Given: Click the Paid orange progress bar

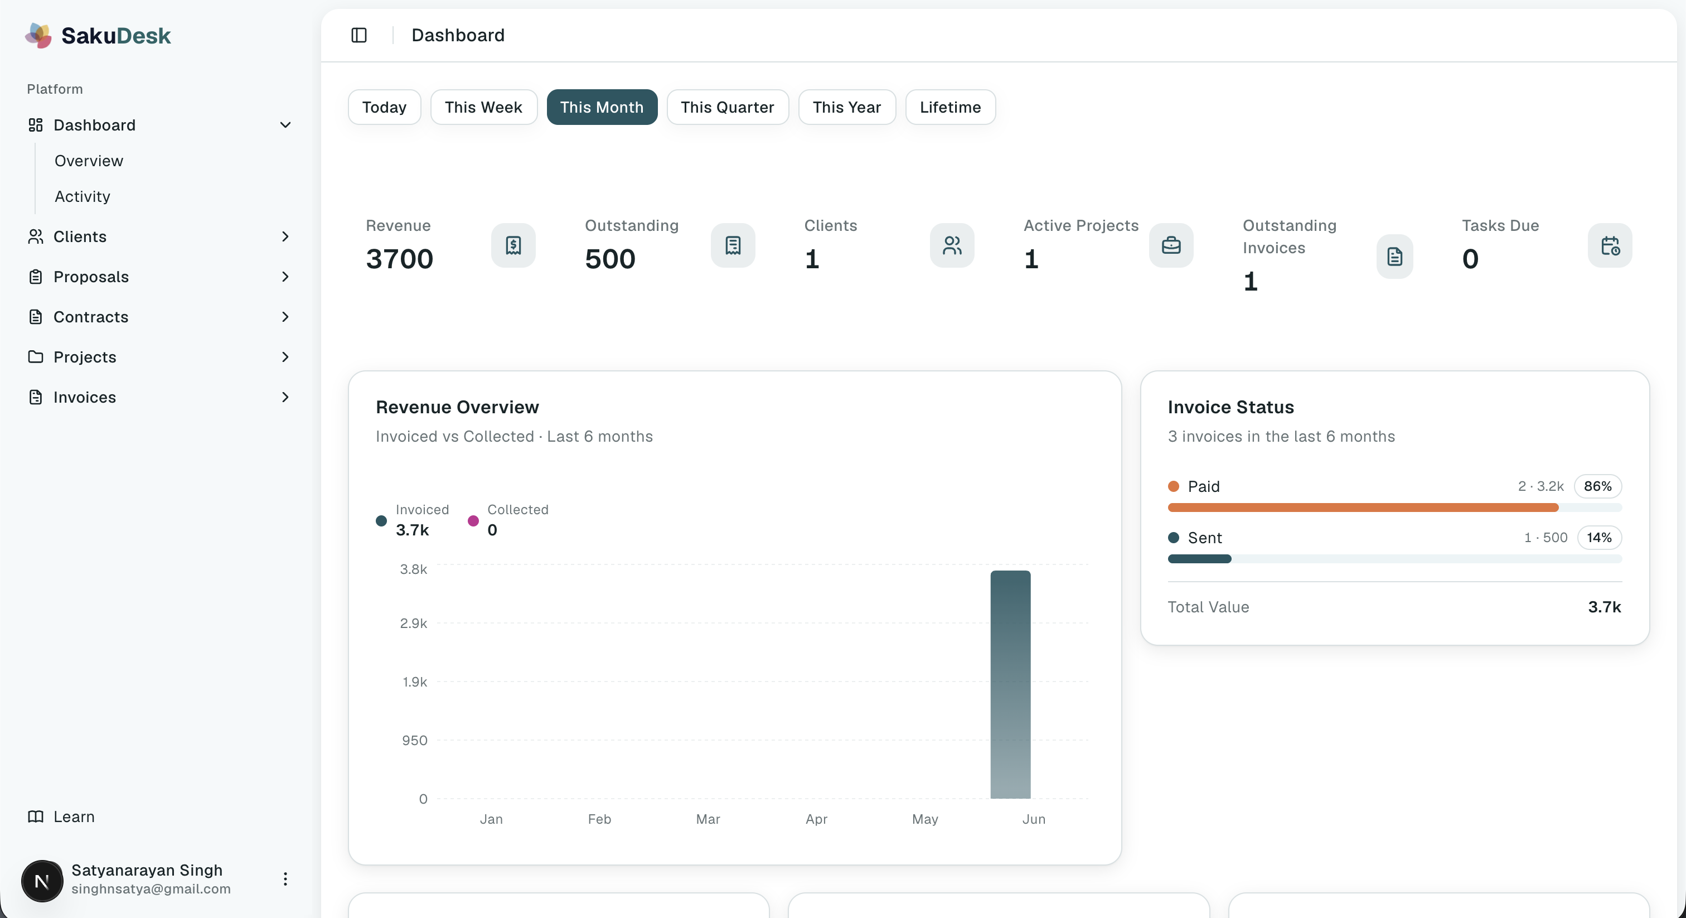Looking at the screenshot, I should pos(1363,508).
